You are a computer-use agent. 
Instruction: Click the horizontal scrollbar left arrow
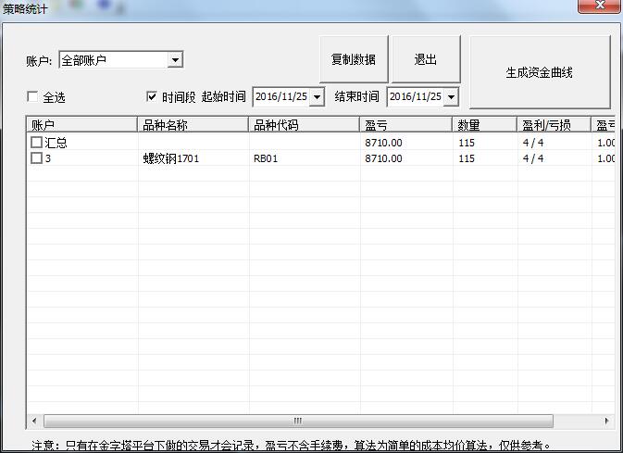34,421
